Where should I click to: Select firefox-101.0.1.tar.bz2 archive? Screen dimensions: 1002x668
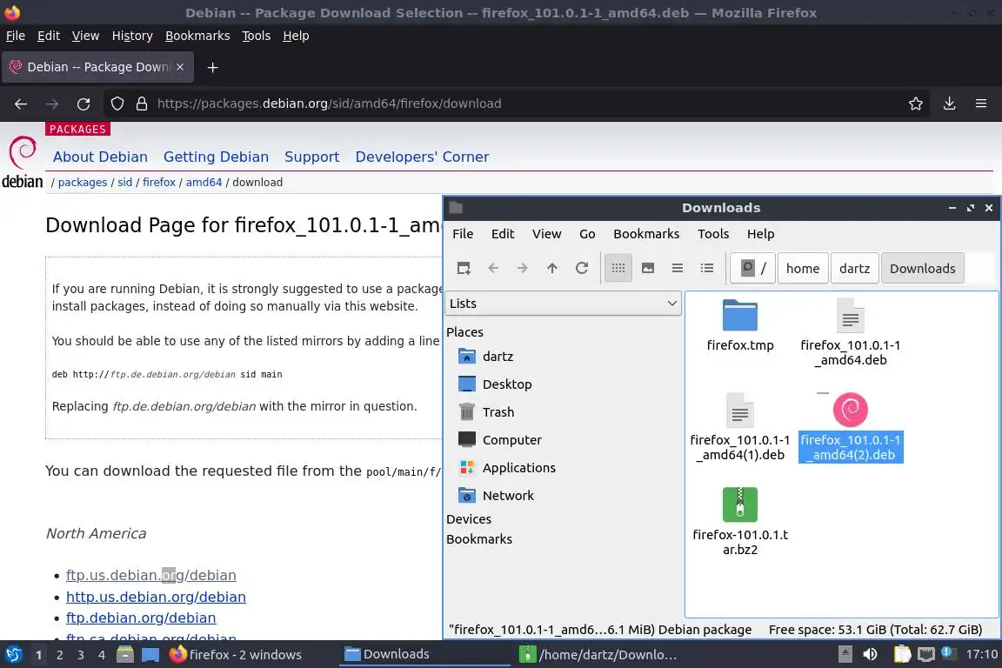(x=740, y=522)
